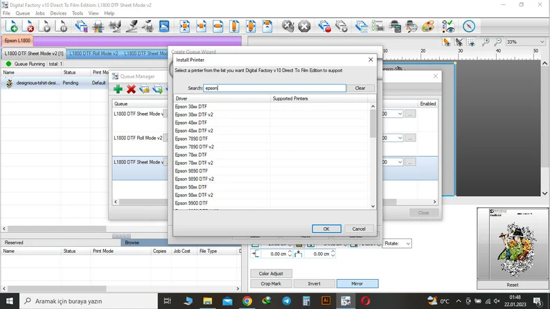Click the Crop Mark button

coord(271,283)
